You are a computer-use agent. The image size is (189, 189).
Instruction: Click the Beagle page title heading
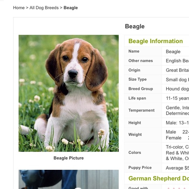[x=135, y=26]
